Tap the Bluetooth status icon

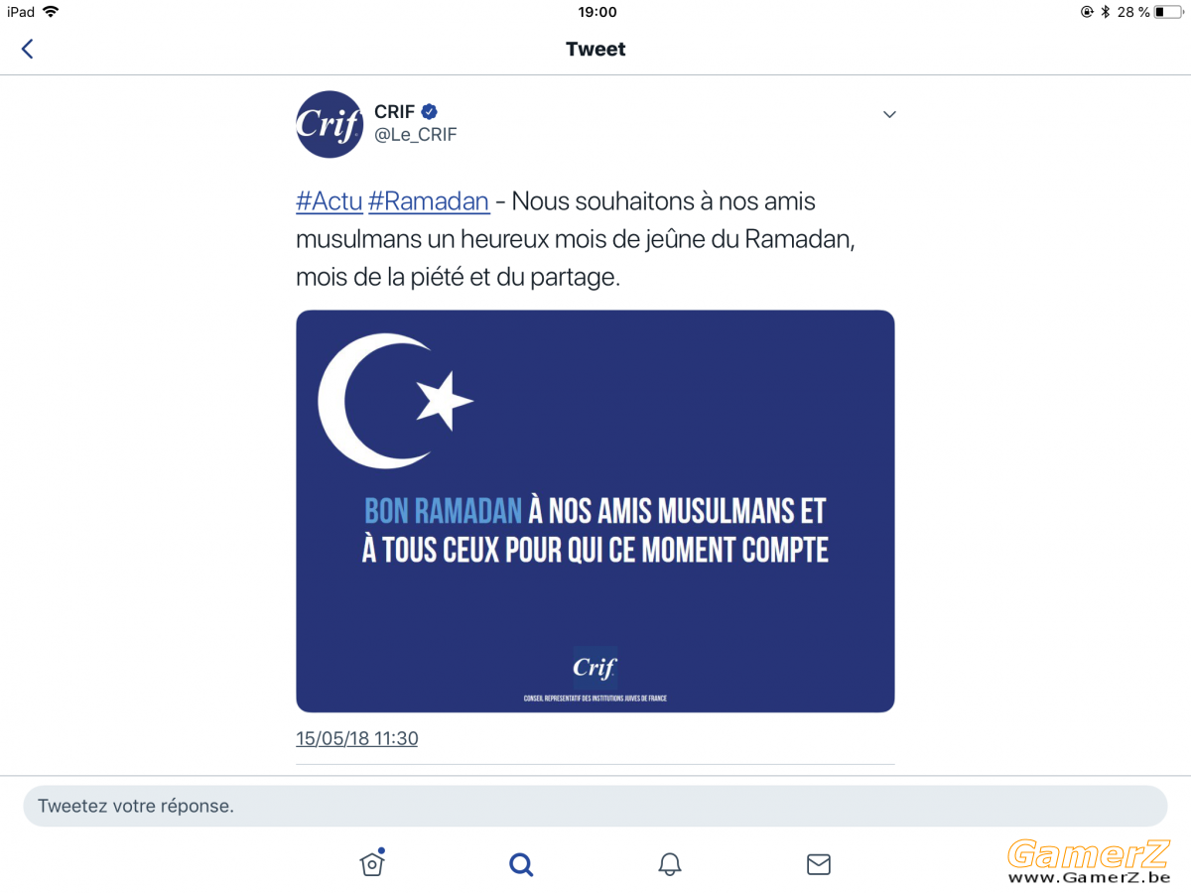1105,12
